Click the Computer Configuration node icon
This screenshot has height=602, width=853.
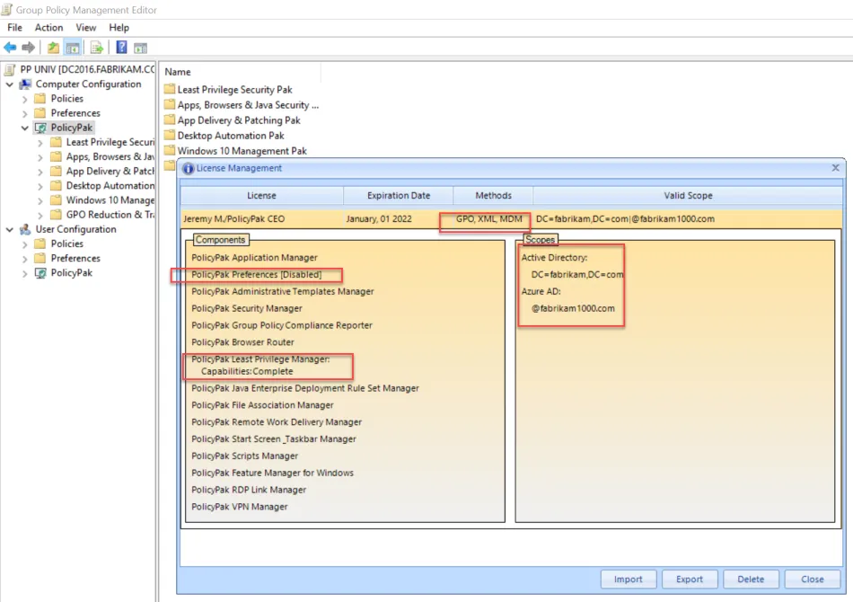[x=25, y=84]
